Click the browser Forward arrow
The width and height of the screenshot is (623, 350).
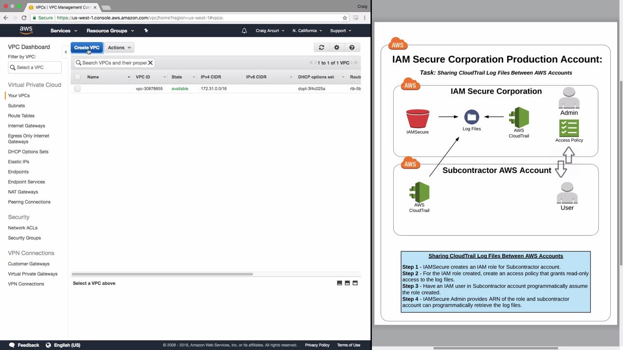click(15, 18)
